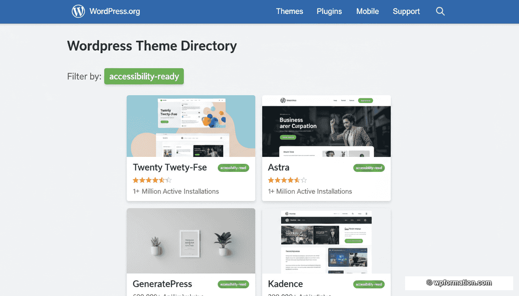Click installations text under Twenty Twety-Fse
Viewport: 519px width, 296px height.
pyautogui.click(x=176, y=191)
